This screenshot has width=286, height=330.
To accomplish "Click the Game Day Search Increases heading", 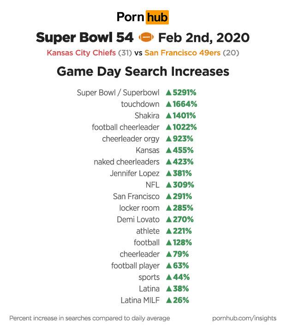I will (143, 72).
